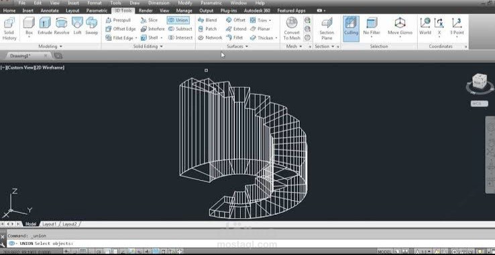495x255 pixels.
Task: Select the Loft tool
Action: point(77,26)
